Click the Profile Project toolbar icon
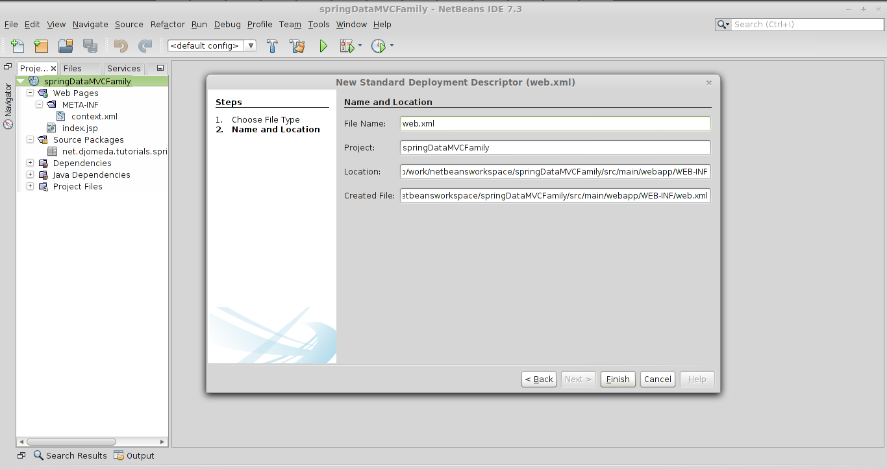This screenshot has width=887, height=469. click(x=378, y=46)
